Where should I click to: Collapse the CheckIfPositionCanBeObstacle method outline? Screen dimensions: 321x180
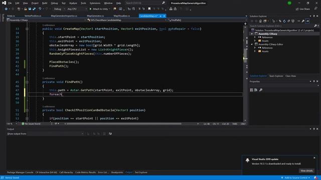[27, 110]
